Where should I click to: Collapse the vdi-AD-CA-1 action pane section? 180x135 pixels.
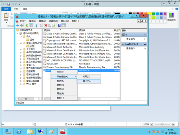coord(145,44)
